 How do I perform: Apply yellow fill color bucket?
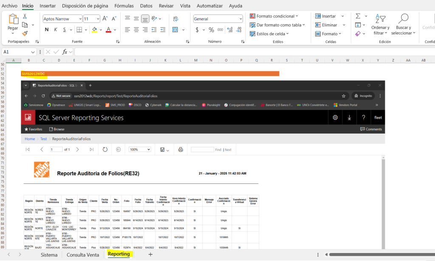click(x=95, y=30)
